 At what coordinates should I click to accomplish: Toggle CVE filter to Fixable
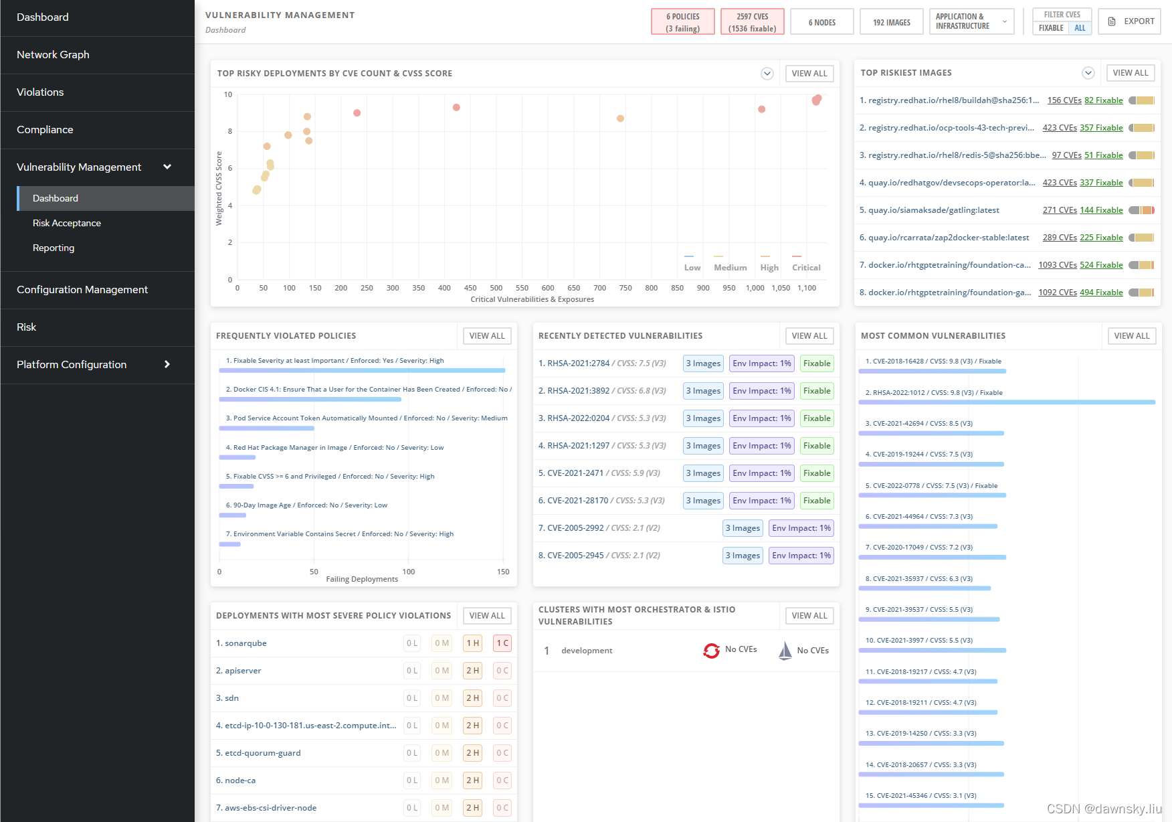click(1051, 28)
